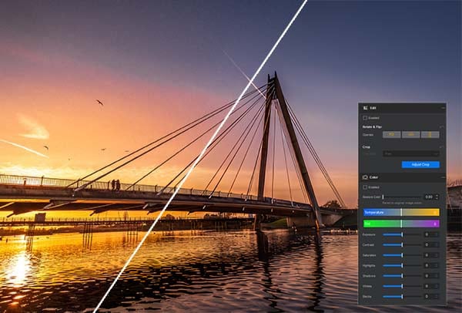
Task: Click the Contrast slider
Action: click(402, 245)
